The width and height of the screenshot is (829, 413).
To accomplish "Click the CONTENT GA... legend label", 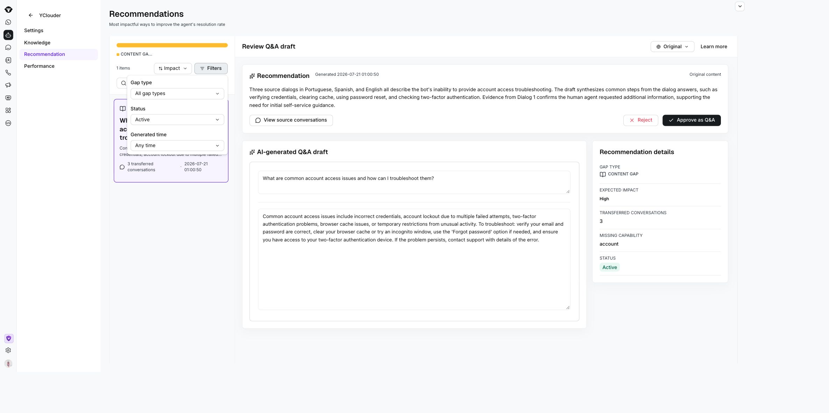I will pos(136,54).
